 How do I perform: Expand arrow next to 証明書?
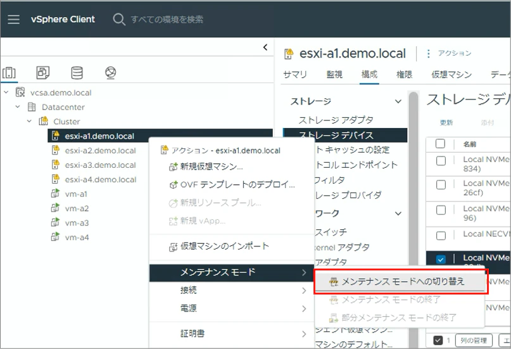[304, 334]
